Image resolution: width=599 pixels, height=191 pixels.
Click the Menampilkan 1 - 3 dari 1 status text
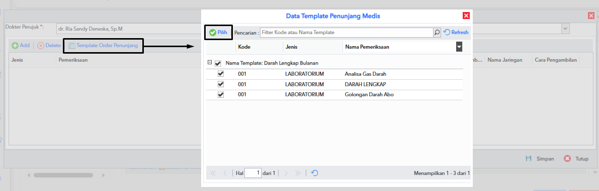pos(442,173)
